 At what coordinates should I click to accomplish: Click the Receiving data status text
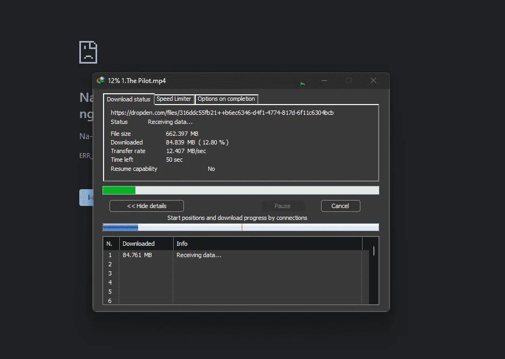pos(170,122)
